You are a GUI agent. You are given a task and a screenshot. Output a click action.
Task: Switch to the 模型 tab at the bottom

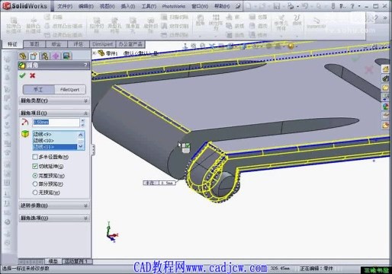click(x=53, y=261)
